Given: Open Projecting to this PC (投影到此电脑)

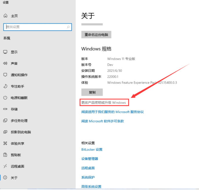Looking at the screenshot, I should (x=21, y=132).
